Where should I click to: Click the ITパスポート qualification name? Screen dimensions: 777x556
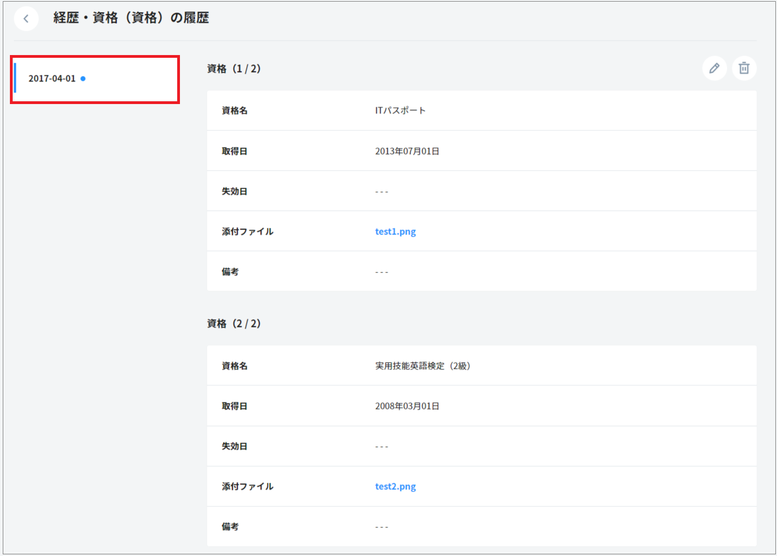[x=400, y=111]
